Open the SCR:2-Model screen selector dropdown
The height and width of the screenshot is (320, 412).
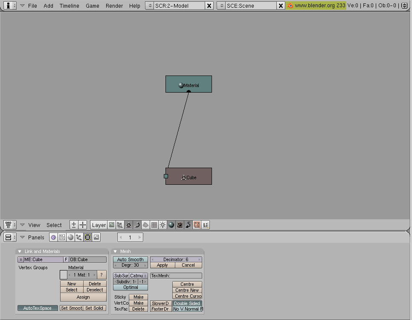[150, 6]
